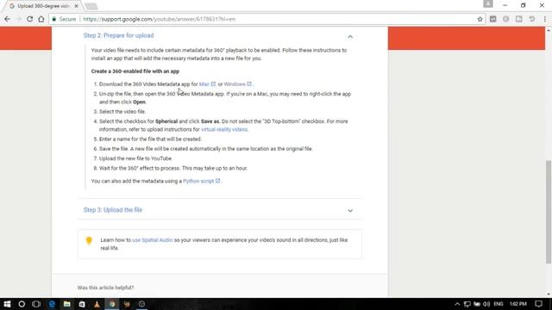
Task: Open the last round taskbar app icon
Action: [x=141, y=304]
